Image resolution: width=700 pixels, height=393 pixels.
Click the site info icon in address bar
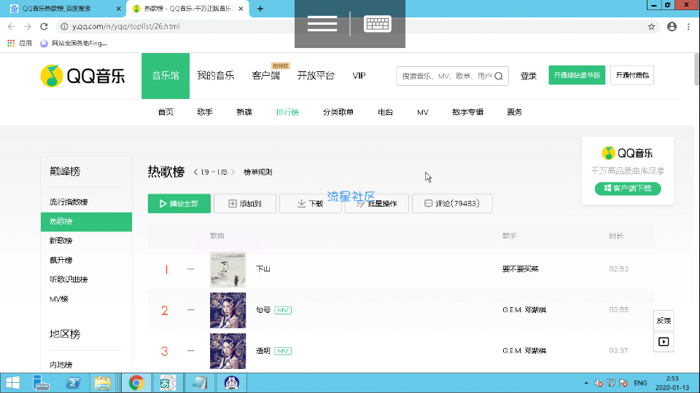pyautogui.click(x=64, y=27)
